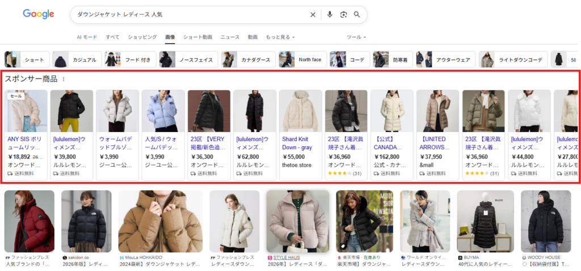Open ¥62,800 lululemon long coat link
The image size is (581, 271).
click(x=254, y=143)
